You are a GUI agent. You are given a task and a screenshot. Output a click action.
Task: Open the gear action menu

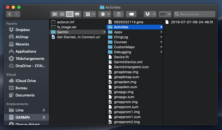click(105, 14)
